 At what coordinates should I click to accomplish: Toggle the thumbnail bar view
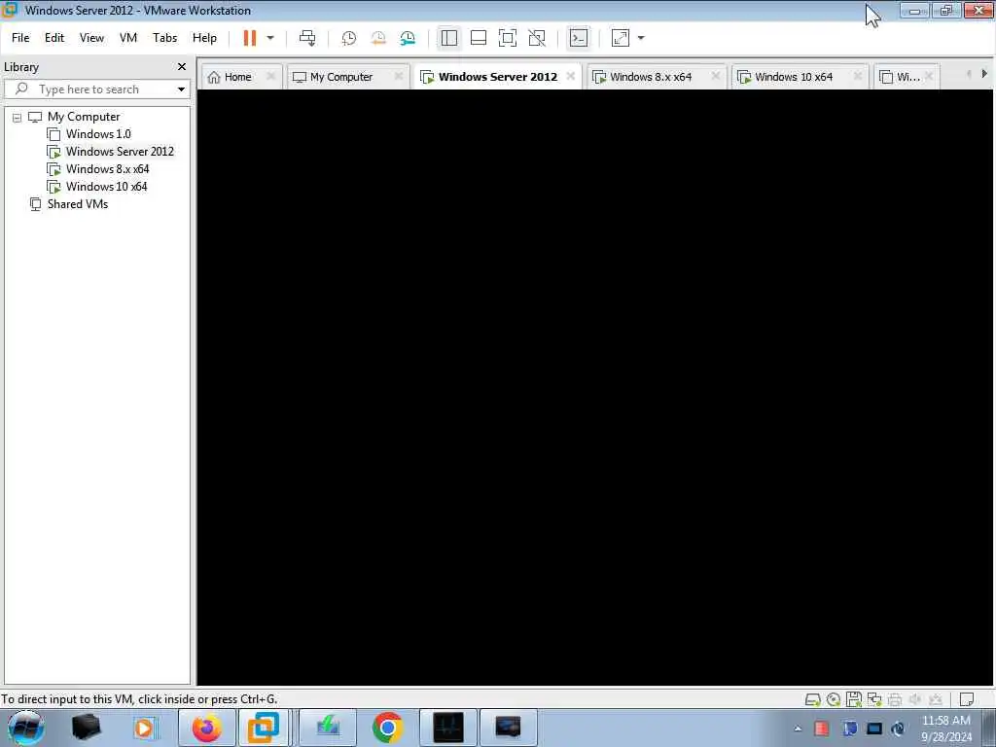(x=479, y=38)
